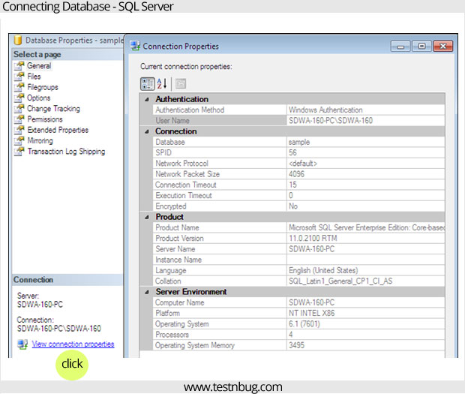This screenshot has height=394, width=465.
Task: Click the 3495 memory value
Action: (366, 345)
